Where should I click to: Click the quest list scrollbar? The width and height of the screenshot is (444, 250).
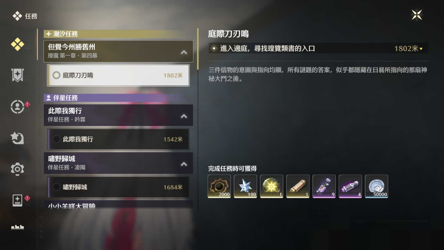click(197, 49)
